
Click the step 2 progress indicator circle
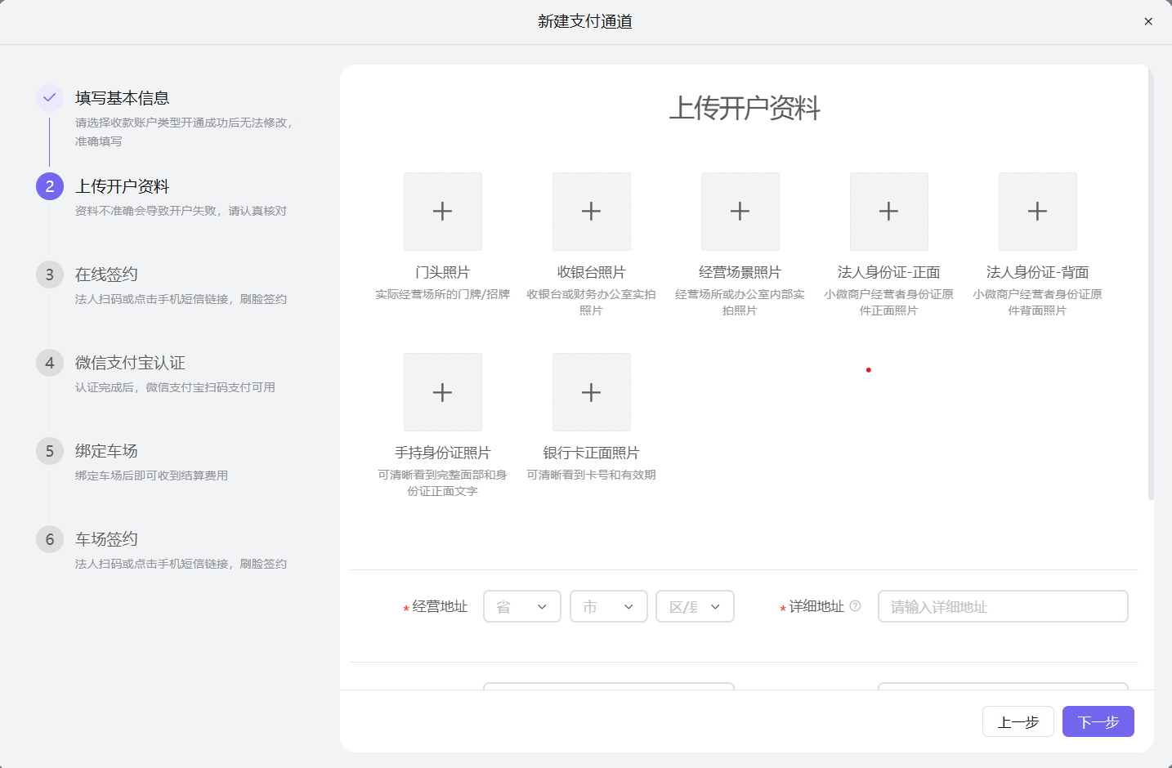coord(49,185)
